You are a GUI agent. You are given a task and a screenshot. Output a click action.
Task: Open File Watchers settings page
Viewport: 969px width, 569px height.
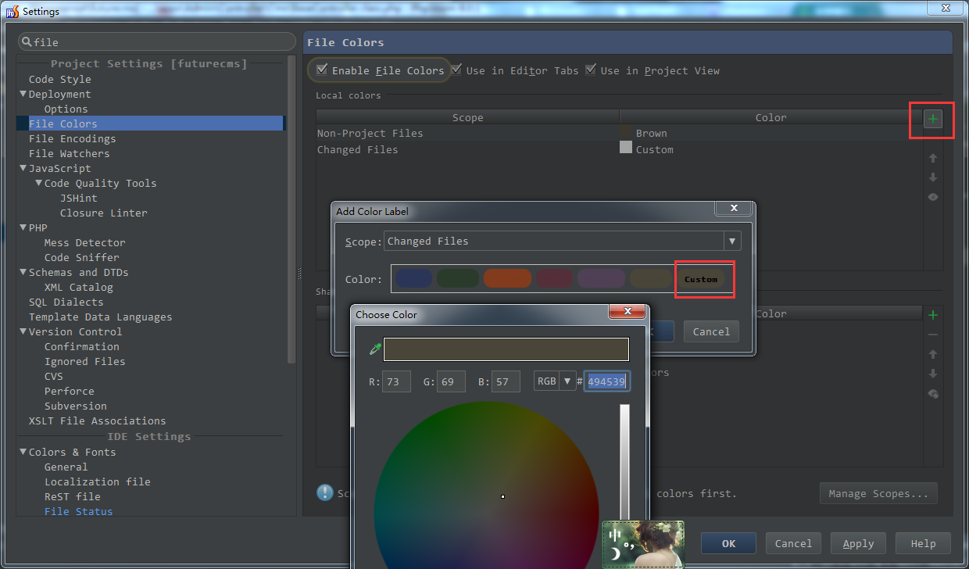point(70,153)
